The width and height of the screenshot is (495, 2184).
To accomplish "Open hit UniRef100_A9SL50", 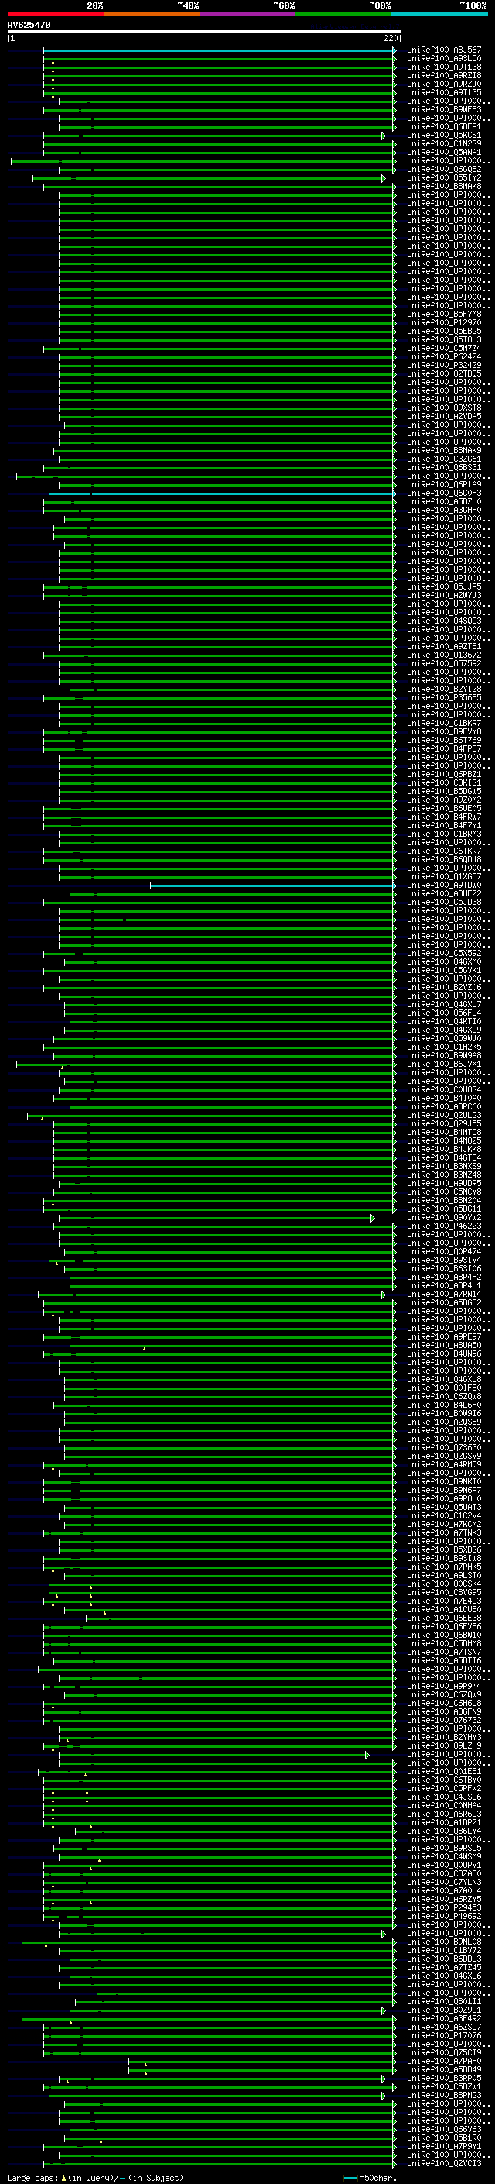I will tap(443, 60).
